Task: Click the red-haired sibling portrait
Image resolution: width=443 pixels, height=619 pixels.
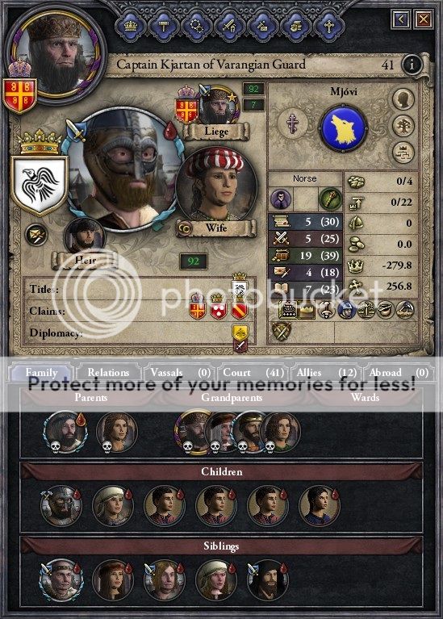Action: [112, 580]
